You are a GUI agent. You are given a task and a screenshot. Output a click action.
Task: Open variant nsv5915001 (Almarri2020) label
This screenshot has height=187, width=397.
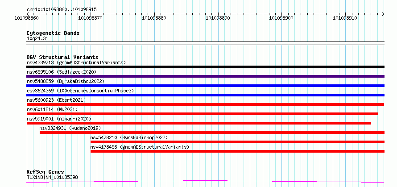tap(59, 119)
